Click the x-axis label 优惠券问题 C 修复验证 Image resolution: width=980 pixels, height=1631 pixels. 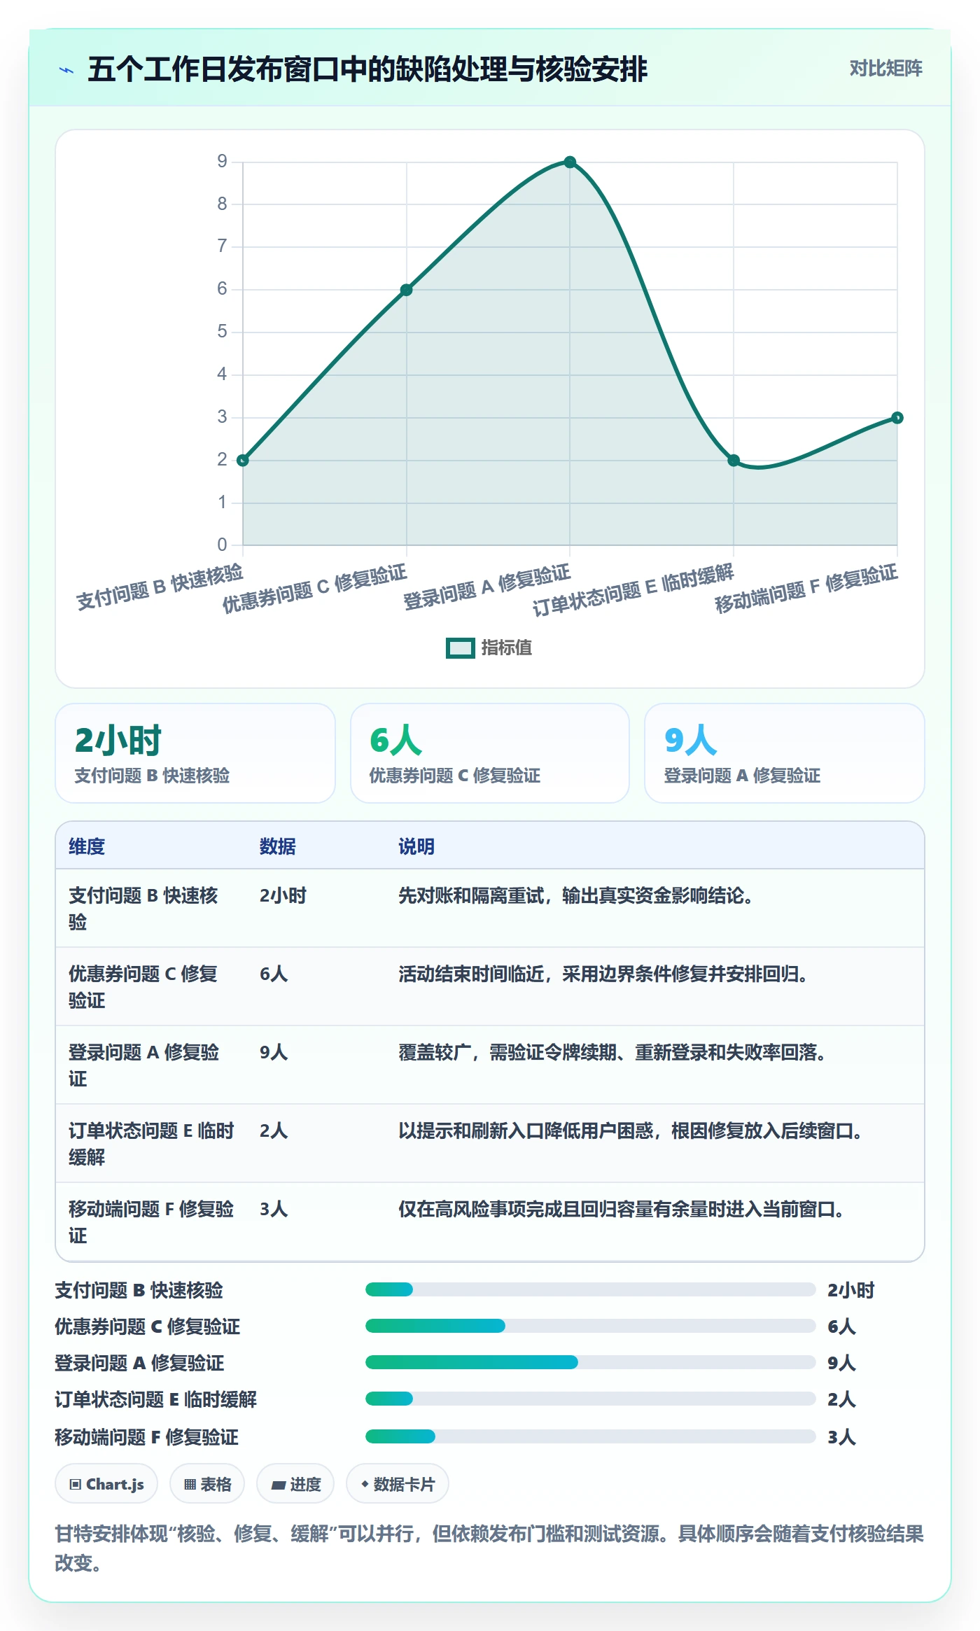315,588
